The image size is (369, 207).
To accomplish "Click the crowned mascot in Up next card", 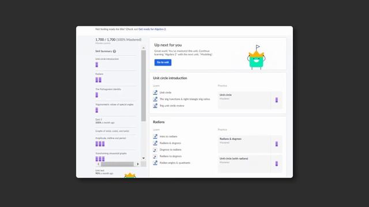I will (x=256, y=57).
